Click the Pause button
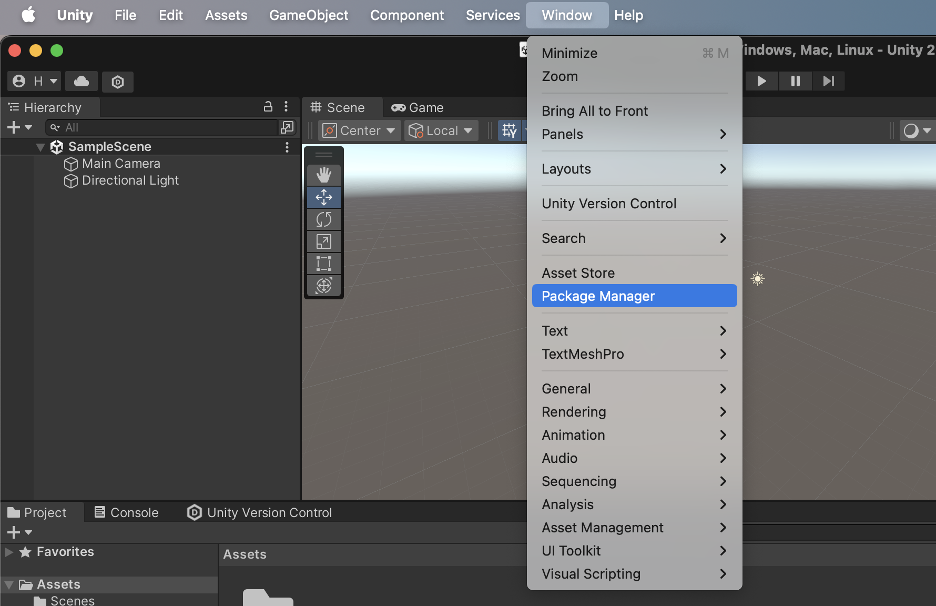Image resolution: width=936 pixels, height=606 pixels. point(795,81)
